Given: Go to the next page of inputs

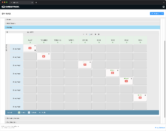Looking at the screenshot, I should (x=95, y=34).
